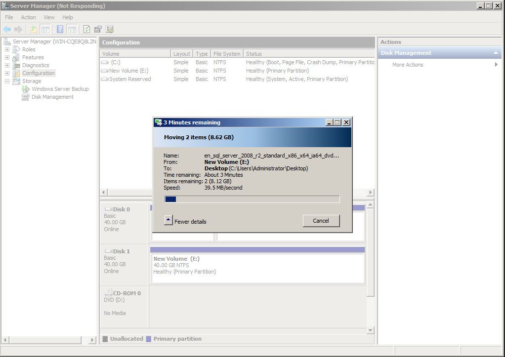Click the Up one level folder icon
505x357 pixels.
[x=34, y=30]
